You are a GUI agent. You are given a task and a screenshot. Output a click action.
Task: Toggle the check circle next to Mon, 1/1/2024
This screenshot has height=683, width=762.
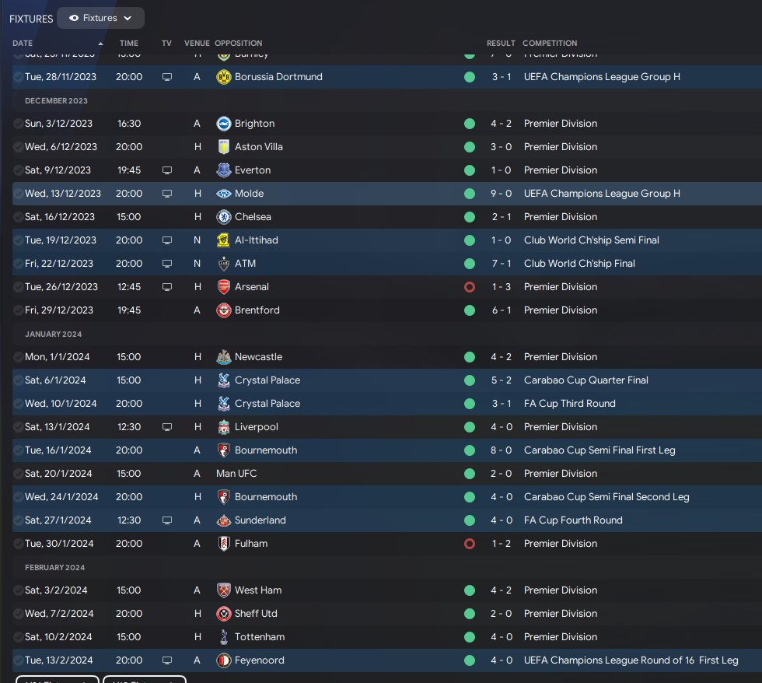pos(19,357)
